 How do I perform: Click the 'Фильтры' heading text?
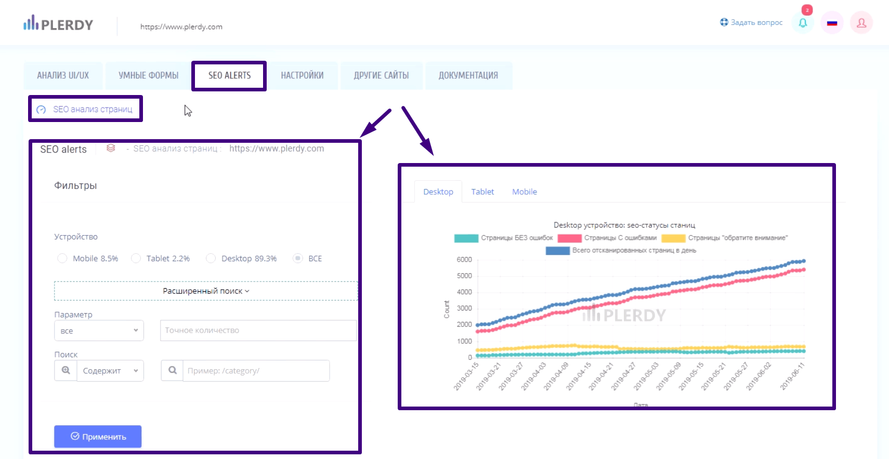75,186
